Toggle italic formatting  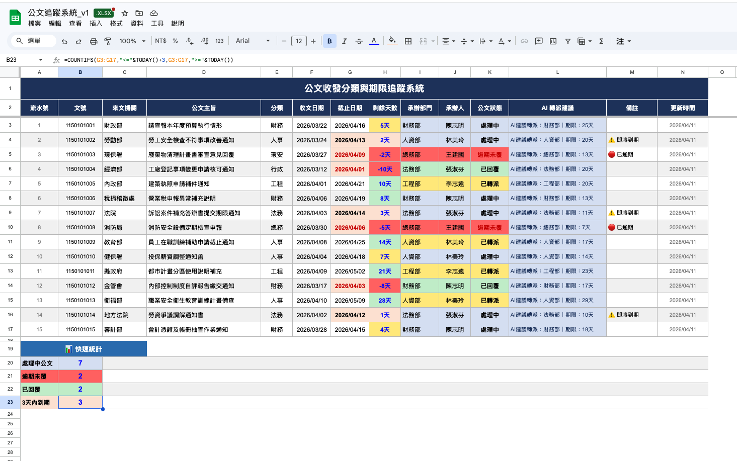(x=345, y=41)
